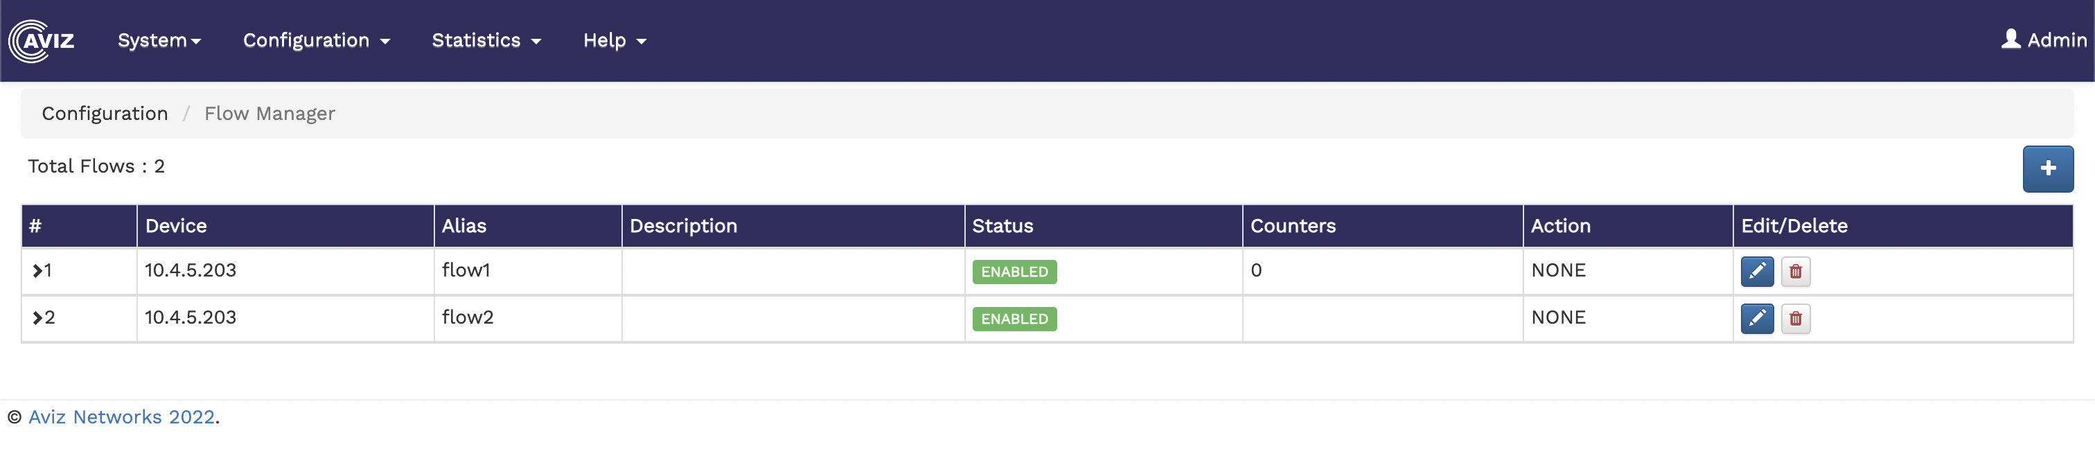Toggle the ENABLED status of flow1
Image resolution: width=2095 pixels, height=474 pixels.
[x=1014, y=272]
